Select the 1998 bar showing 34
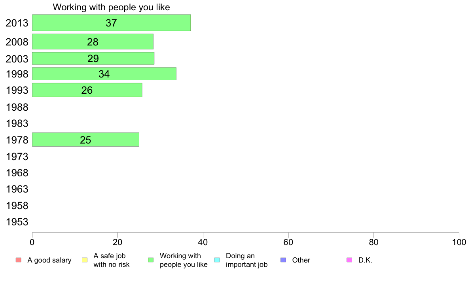Viewport: 470px width, 291px height. tap(104, 74)
